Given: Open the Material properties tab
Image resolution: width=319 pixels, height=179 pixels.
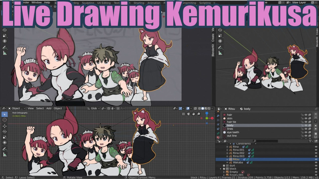Looking at the screenshot, I should [x=218, y=138].
